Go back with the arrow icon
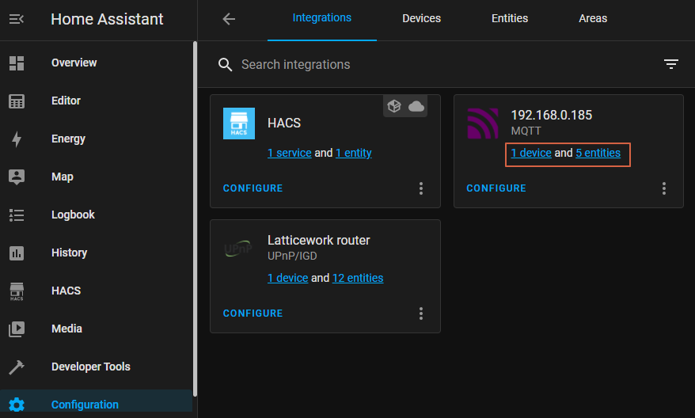This screenshot has width=695, height=418. pyautogui.click(x=229, y=19)
